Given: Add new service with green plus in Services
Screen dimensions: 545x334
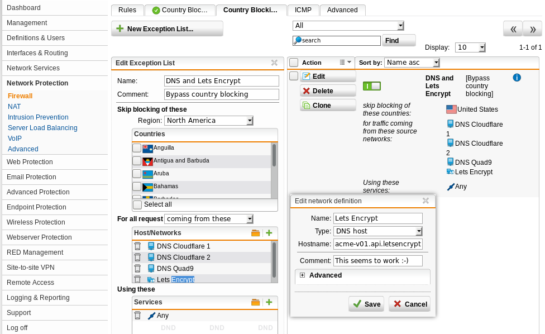Looking at the screenshot, I should [269, 302].
